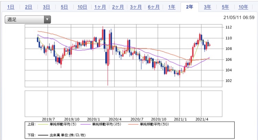The image size is (258, 140).
Task: Click the 102 price axis label
Action: coord(228,81)
